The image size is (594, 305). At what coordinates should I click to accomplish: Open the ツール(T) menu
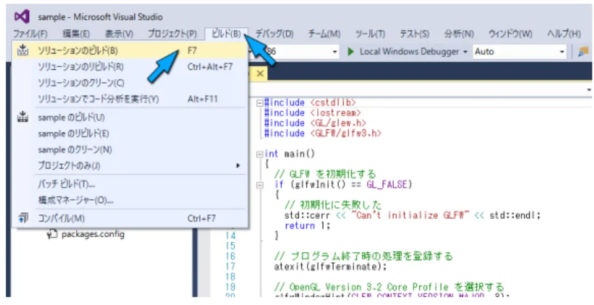[x=370, y=34]
